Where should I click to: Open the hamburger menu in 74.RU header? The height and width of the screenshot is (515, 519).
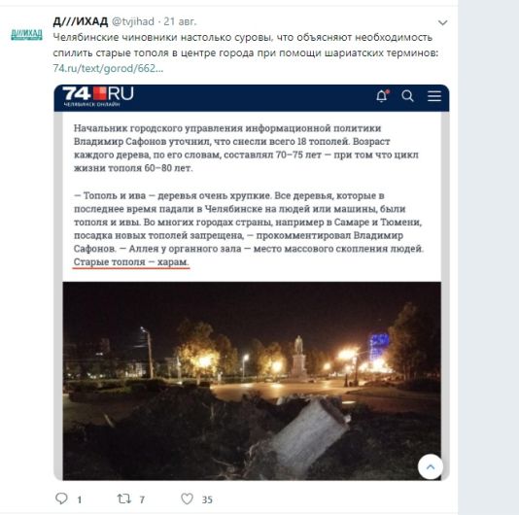pyautogui.click(x=434, y=96)
